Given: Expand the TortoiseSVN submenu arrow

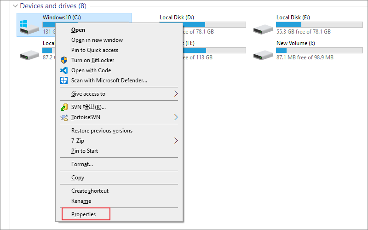Looking at the screenshot, I should click(x=176, y=117).
